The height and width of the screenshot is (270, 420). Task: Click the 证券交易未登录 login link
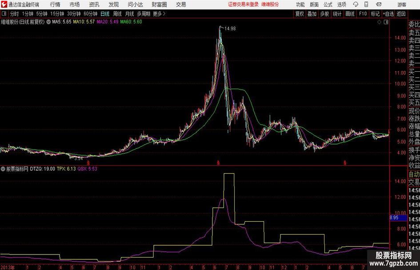coord(243,4)
